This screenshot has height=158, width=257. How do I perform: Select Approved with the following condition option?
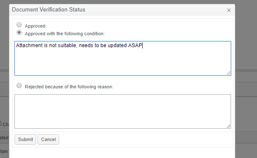19,32
